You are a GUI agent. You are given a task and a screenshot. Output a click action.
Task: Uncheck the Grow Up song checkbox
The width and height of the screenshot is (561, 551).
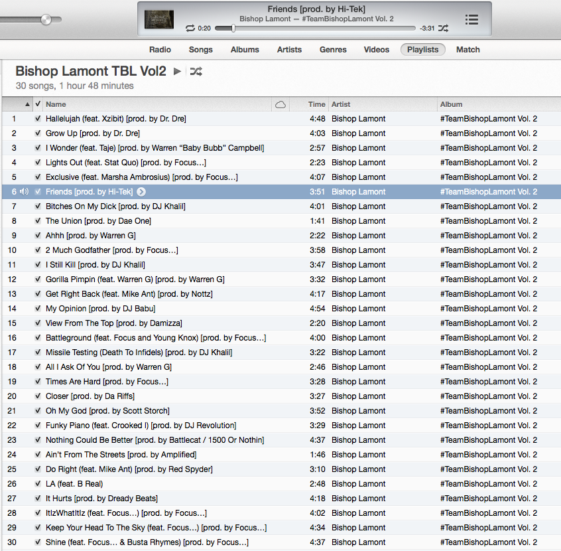click(38, 133)
